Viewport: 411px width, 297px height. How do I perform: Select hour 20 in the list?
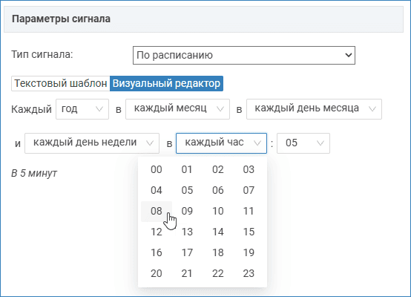(157, 274)
